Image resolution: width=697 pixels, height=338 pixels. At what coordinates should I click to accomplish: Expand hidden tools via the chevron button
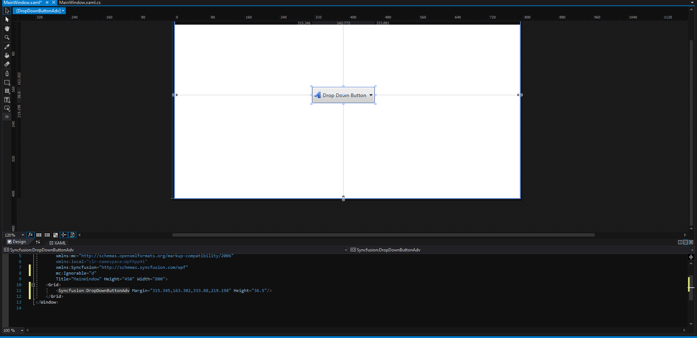[x=7, y=117]
